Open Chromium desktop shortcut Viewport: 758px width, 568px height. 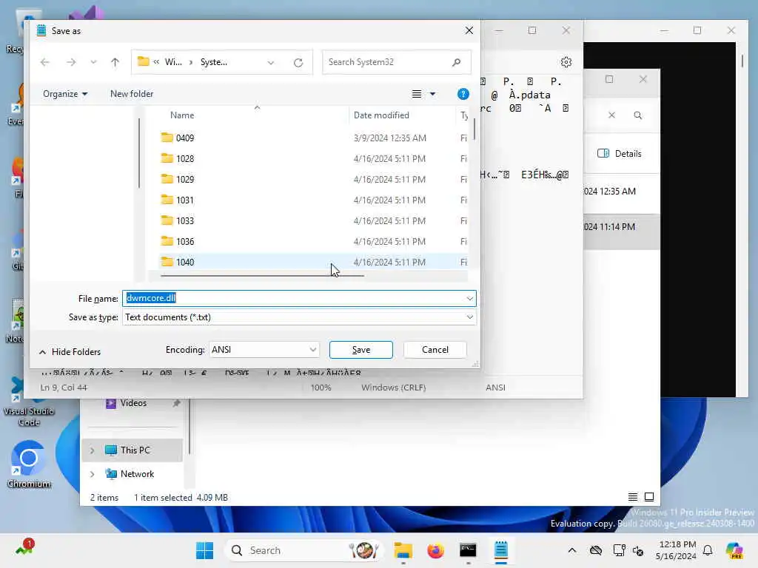tap(29, 464)
